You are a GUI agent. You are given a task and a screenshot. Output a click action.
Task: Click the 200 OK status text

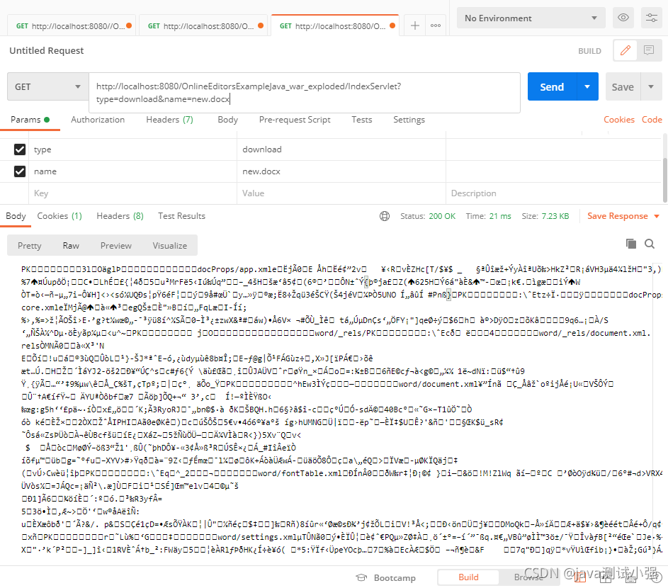point(442,216)
